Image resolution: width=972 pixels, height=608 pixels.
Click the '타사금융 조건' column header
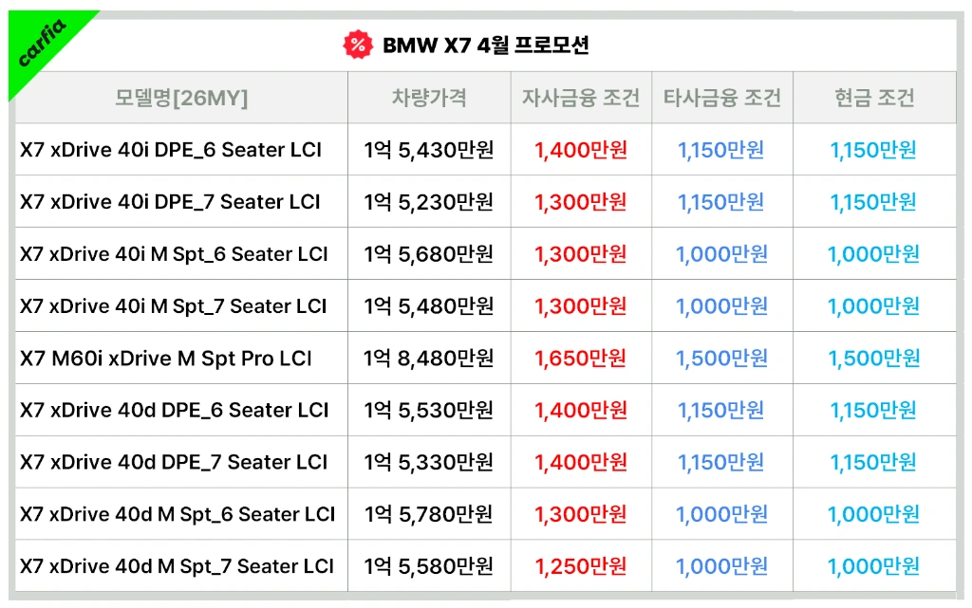(x=722, y=97)
